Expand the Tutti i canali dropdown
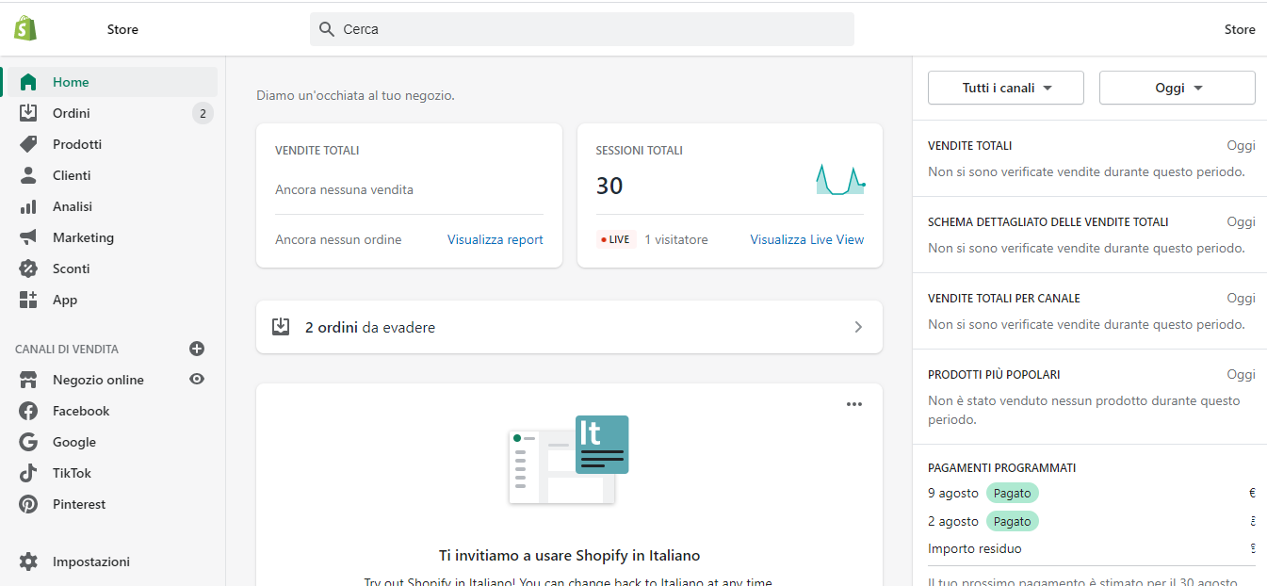This screenshot has height=586, width=1267. tap(1006, 88)
